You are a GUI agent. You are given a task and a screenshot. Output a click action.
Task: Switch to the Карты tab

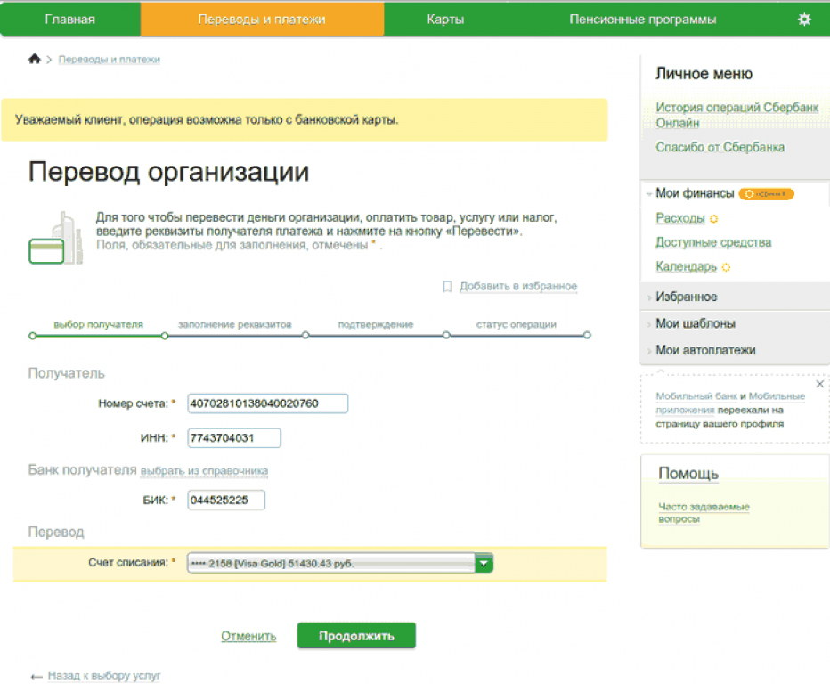click(x=445, y=19)
